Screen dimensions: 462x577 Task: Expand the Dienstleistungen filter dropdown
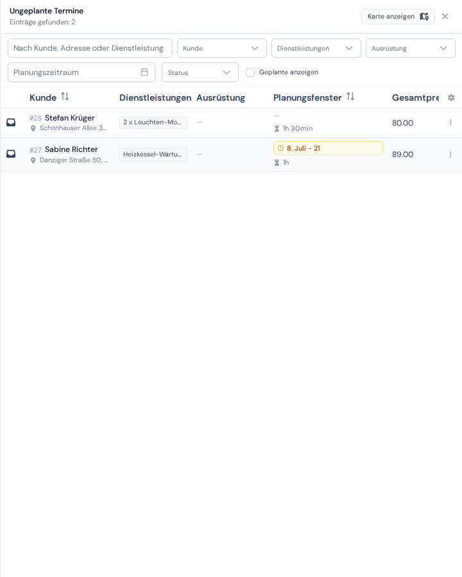point(316,48)
